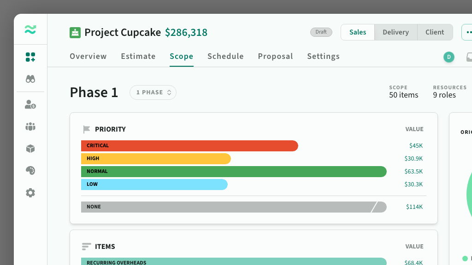Click the cube box icon in sidebar
This screenshot has height=265, width=472.
coord(30,149)
